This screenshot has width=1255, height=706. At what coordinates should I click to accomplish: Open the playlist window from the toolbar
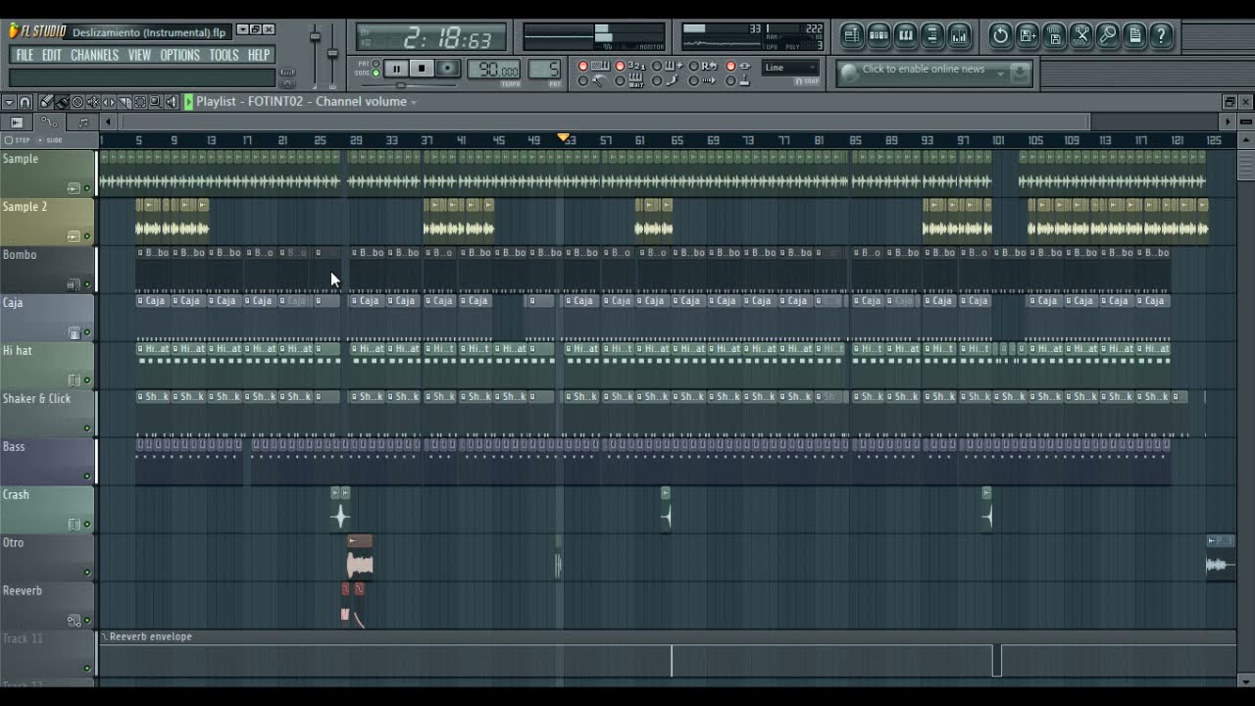pos(852,36)
